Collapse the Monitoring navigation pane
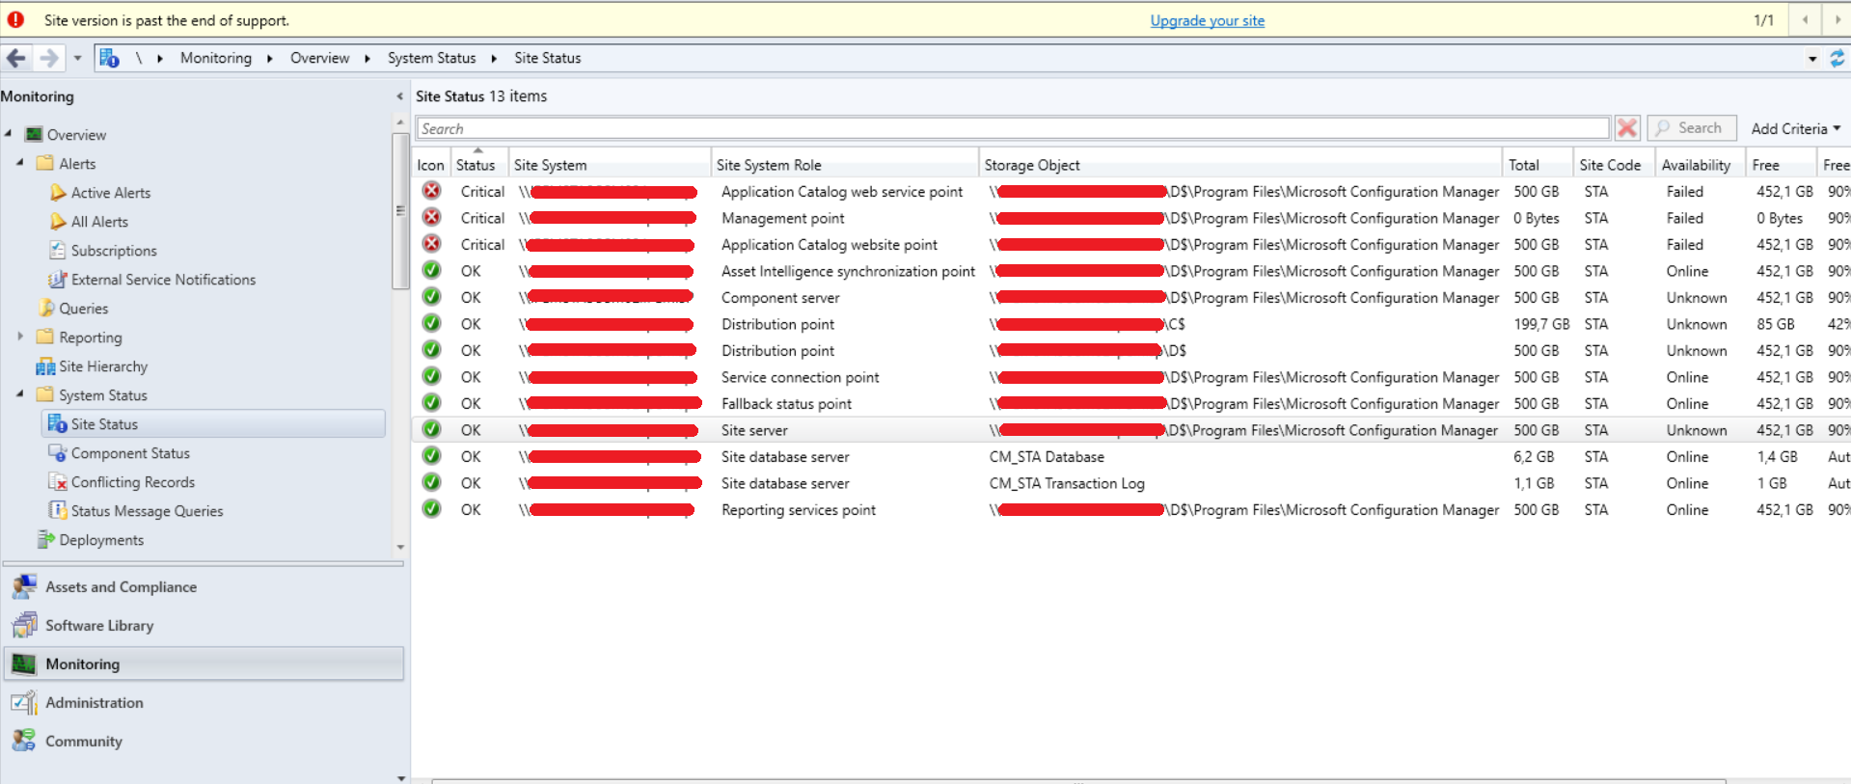1851x784 pixels. coord(399,96)
